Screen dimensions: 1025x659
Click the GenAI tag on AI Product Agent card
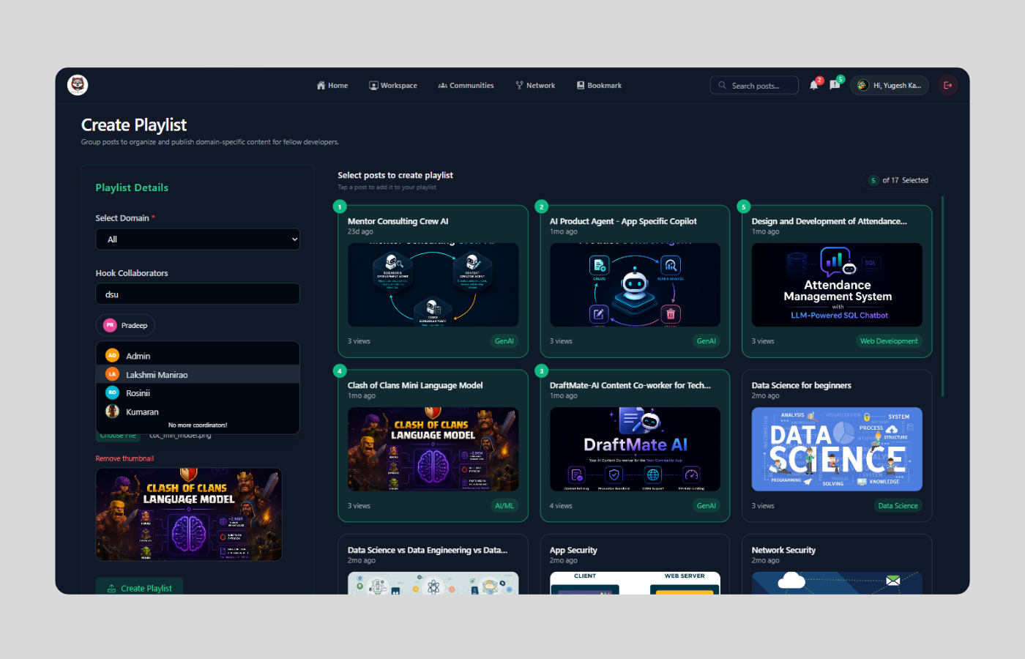(x=706, y=341)
